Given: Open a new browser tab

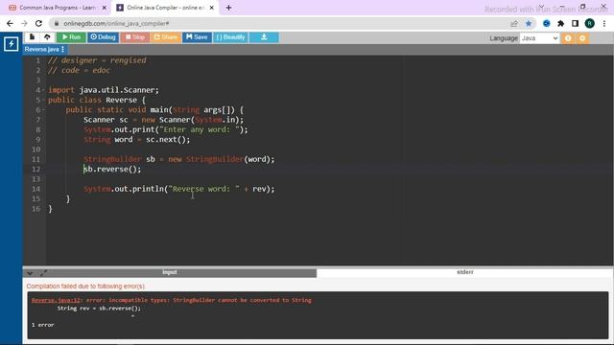Looking at the screenshot, I should point(228,8).
